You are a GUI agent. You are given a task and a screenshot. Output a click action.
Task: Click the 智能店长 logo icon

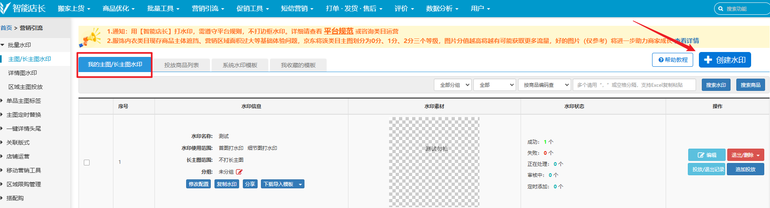pos(5,8)
